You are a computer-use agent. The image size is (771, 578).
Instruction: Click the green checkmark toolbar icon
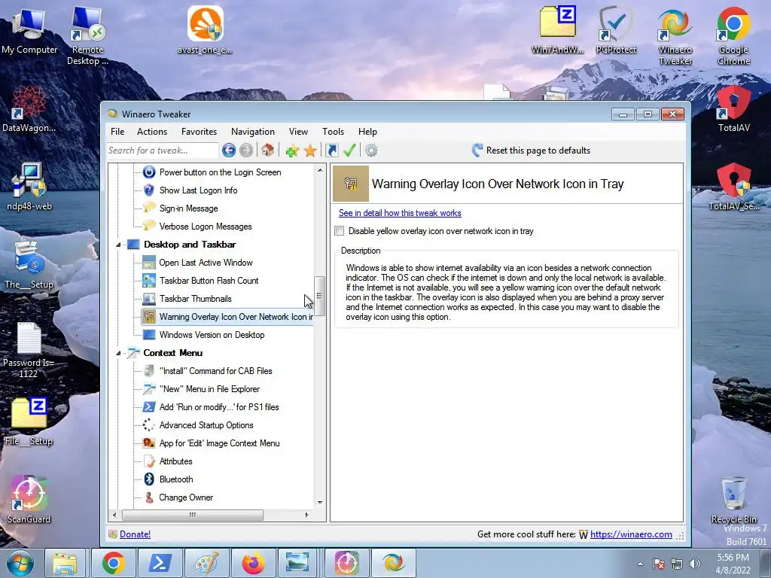coord(349,151)
